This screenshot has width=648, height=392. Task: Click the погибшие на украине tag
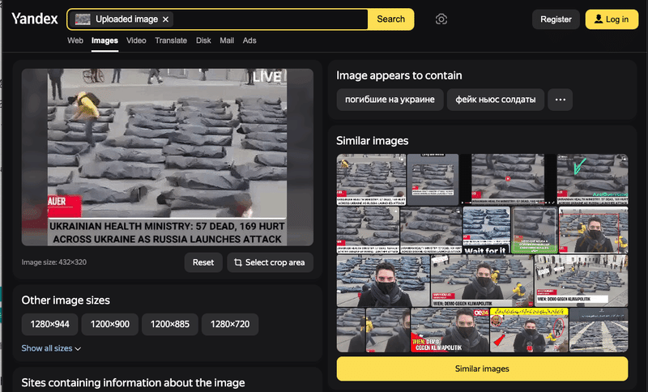[390, 100]
